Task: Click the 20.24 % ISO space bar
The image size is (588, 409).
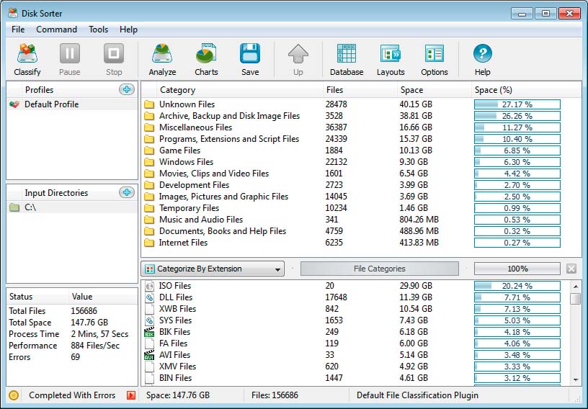Action: (517, 286)
